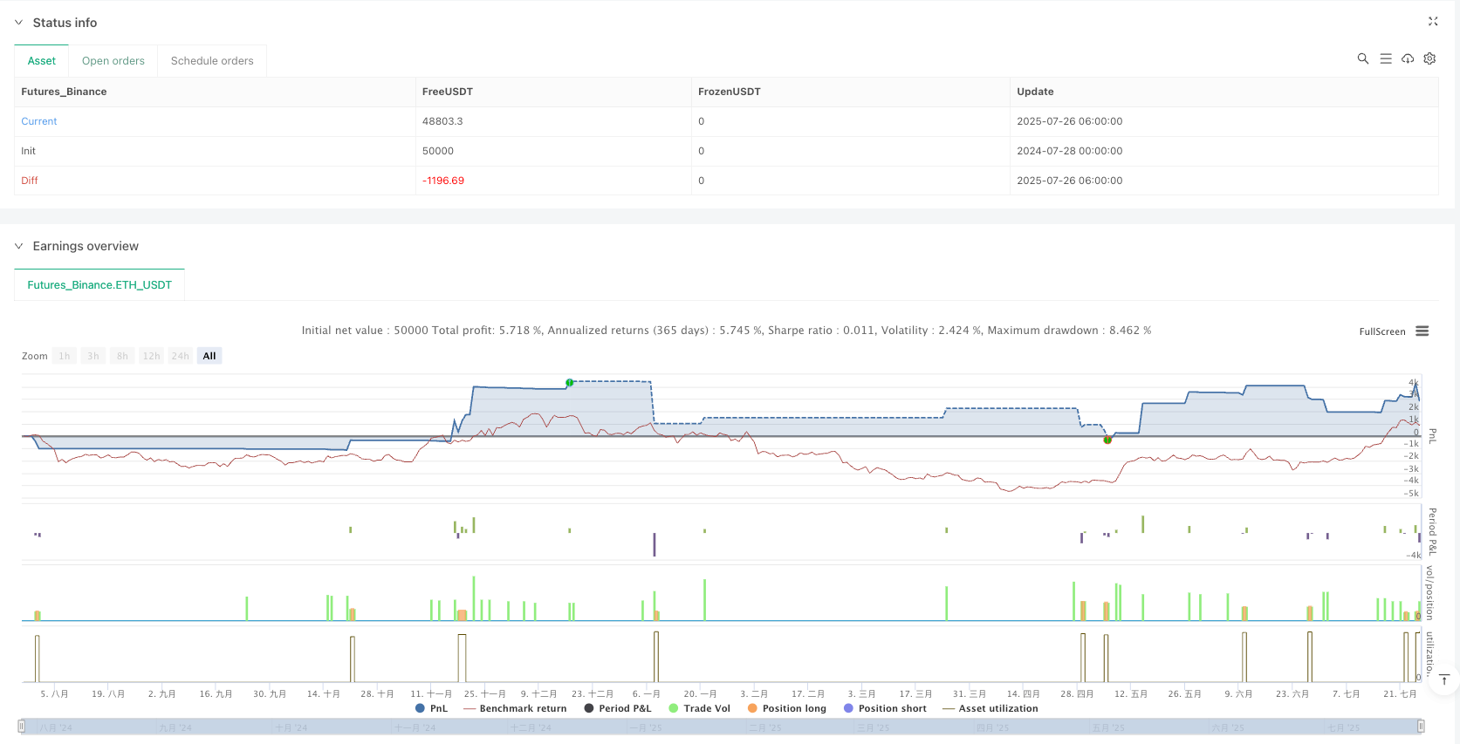Hide the Benchmark return series
1460x744 pixels.
(515, 708)
